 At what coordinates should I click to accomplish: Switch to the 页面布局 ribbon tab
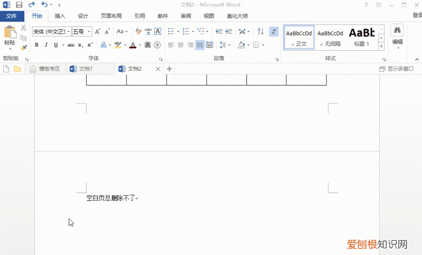click(111, 16)
